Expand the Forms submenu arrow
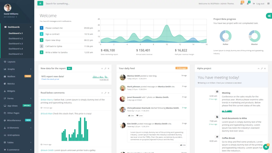The height and width of the screenshot is (153, 272). point(31,98)
